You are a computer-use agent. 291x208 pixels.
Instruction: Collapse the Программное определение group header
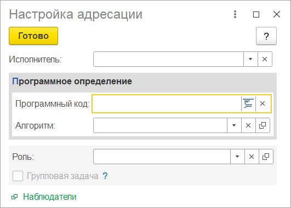pos(72,82)
